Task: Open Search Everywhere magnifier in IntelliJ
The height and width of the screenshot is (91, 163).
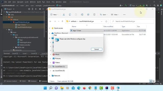Action: (x=155, y=6)
